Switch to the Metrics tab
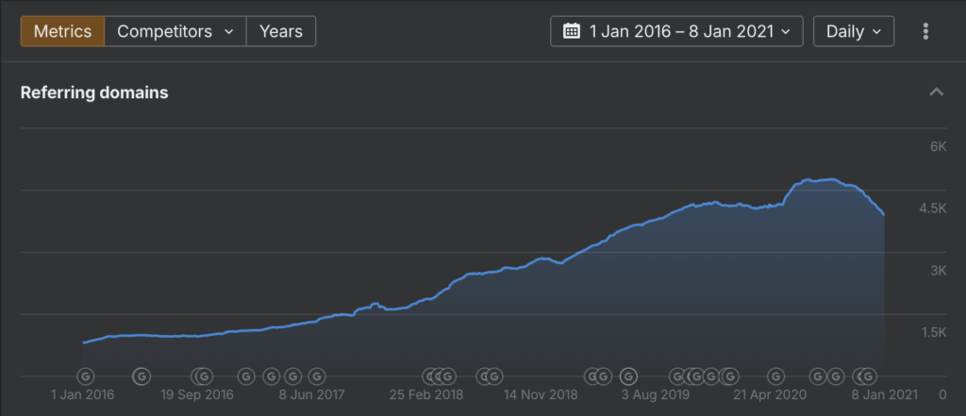Screen dimensions: 966x416 point(62,31)
